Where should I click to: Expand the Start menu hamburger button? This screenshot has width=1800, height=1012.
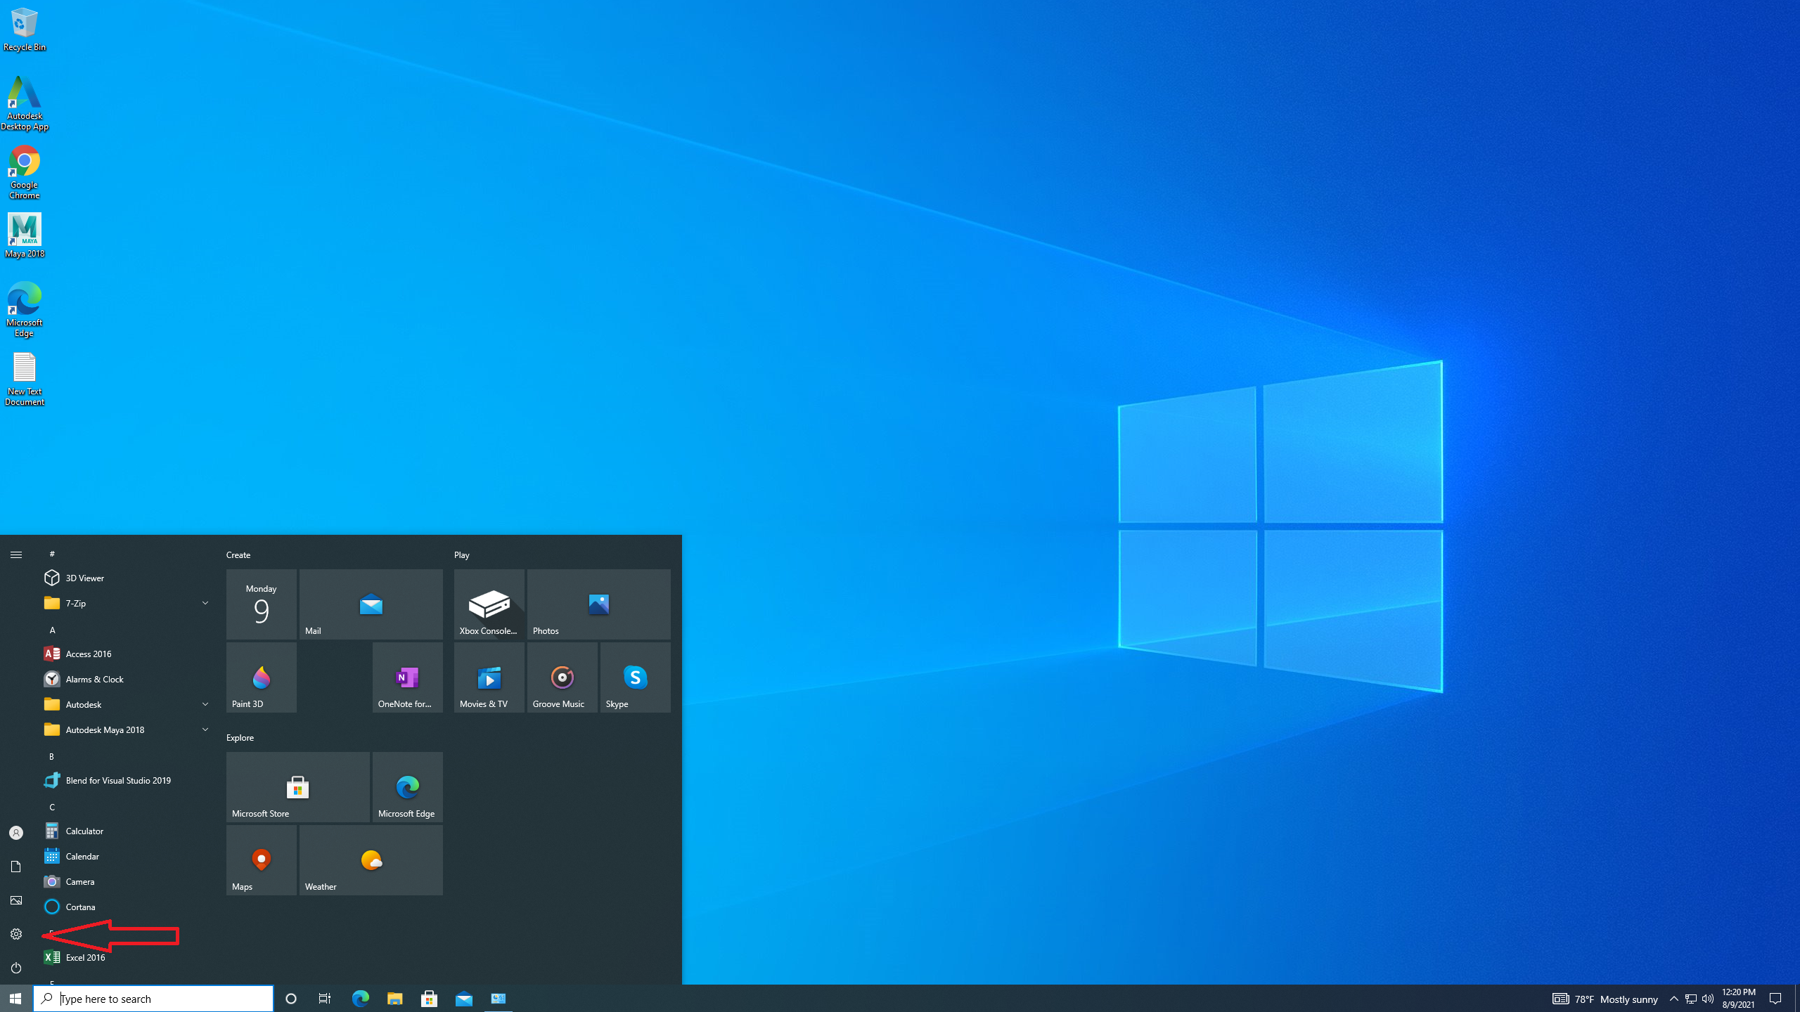[x=16, y=554]
